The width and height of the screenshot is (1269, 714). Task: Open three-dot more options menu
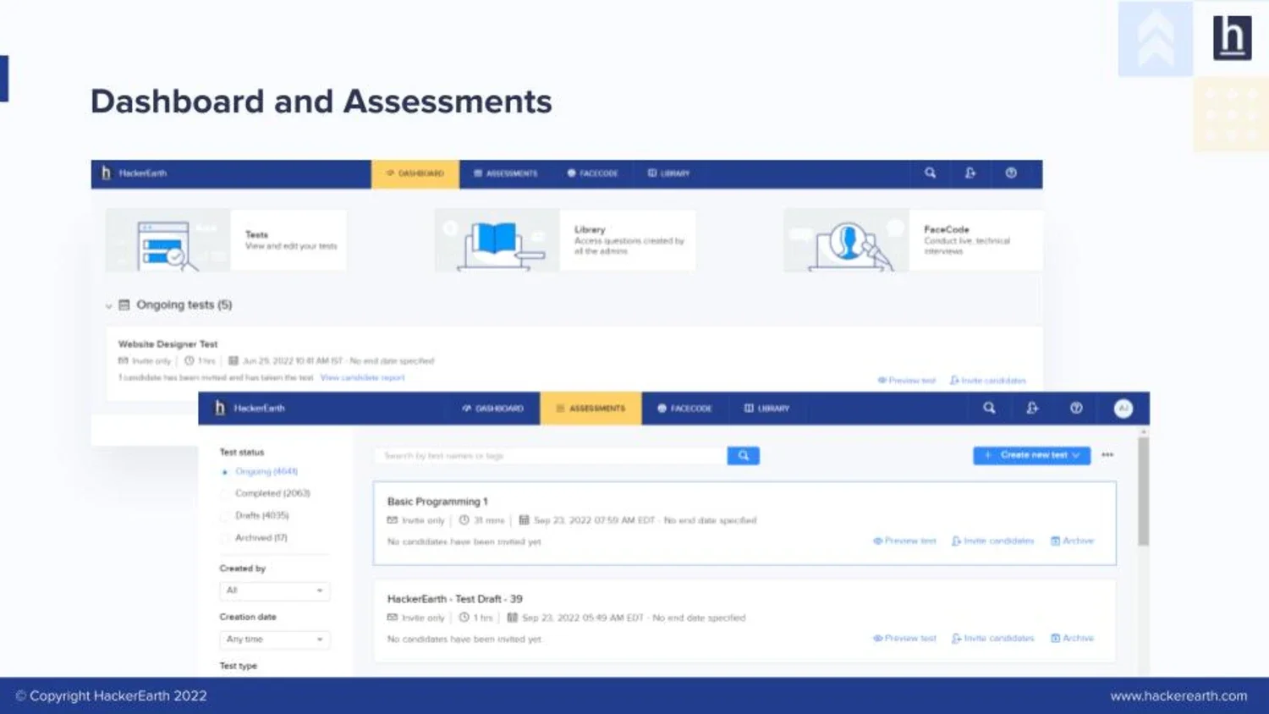point(1107,455)
